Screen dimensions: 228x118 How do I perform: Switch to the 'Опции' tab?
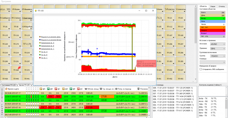(213, 6)
